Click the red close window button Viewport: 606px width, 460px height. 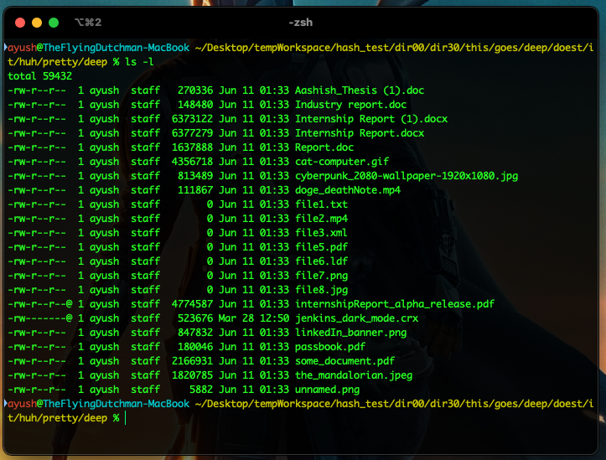[x=18, y=22]
